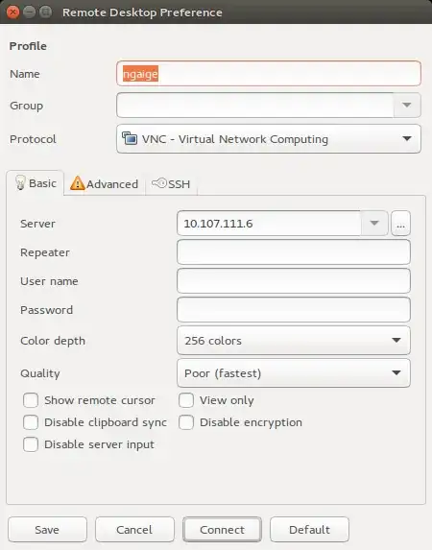Check Disable clipboard sync
Image resolution: width=432 pixels, height=550 pixels.
31,422
